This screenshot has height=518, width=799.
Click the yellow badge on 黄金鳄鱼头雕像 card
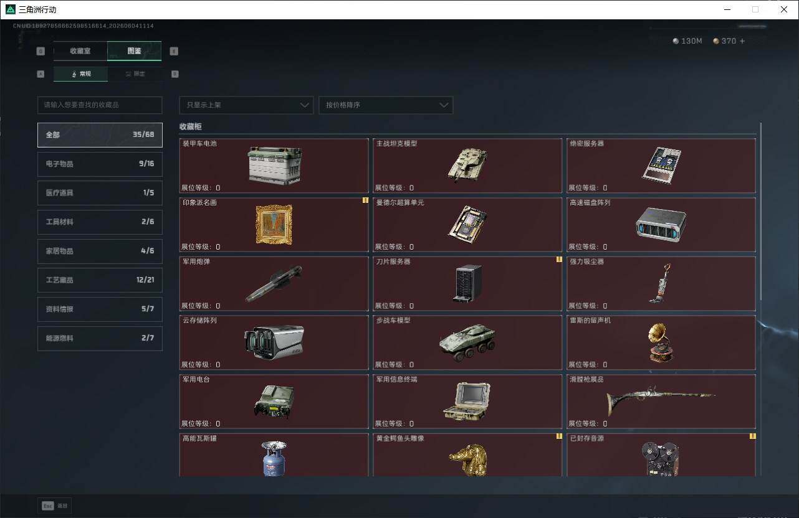[559, 436]
